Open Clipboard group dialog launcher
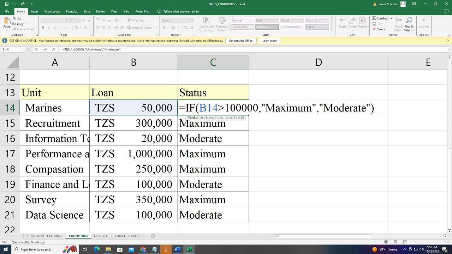The image size is (452, 254). coord(37,35)
